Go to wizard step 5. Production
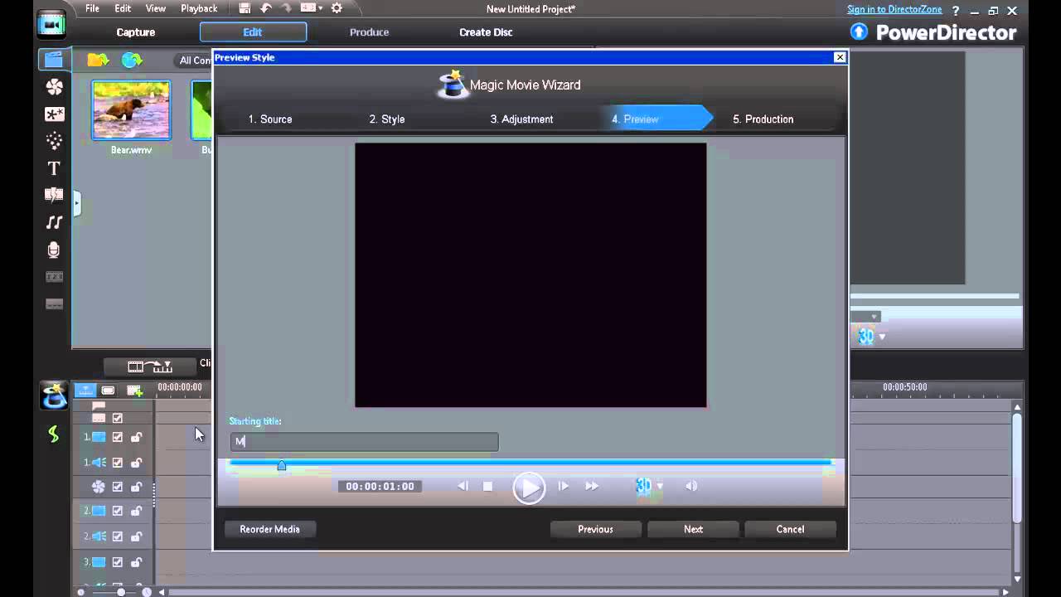 tap(763, 119)
